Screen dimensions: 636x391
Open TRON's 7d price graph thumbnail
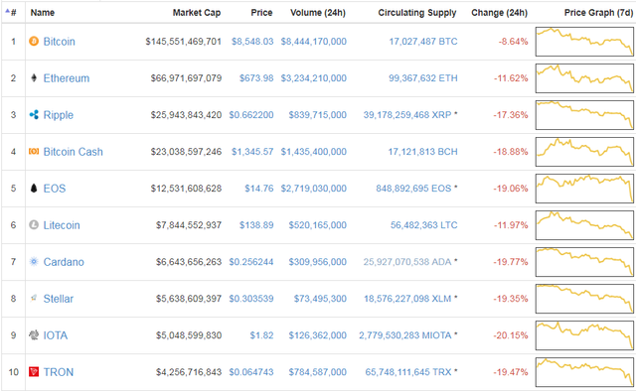click(x=584, y=372)
